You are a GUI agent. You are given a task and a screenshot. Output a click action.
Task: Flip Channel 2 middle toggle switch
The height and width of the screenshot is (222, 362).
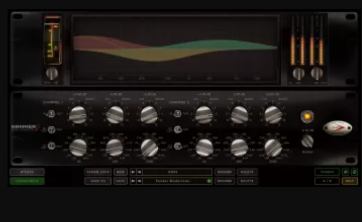click(178, 130)
